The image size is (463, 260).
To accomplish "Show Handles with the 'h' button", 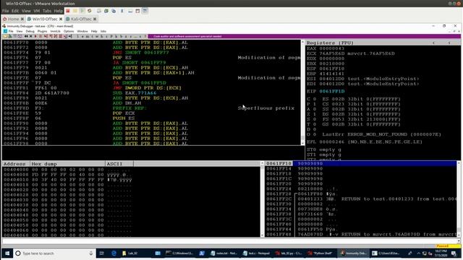I will click(101, 36).
